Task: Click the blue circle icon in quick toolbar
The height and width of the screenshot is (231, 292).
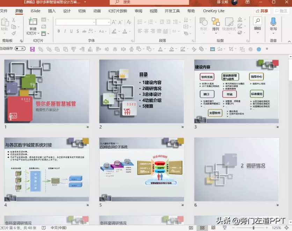Action: (x=259, y=49)
